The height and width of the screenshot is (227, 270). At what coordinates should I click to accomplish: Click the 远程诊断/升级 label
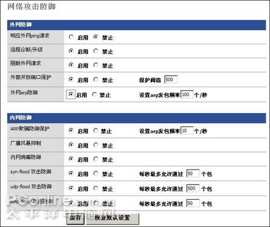pyautogui.click(x=27, y=50)
